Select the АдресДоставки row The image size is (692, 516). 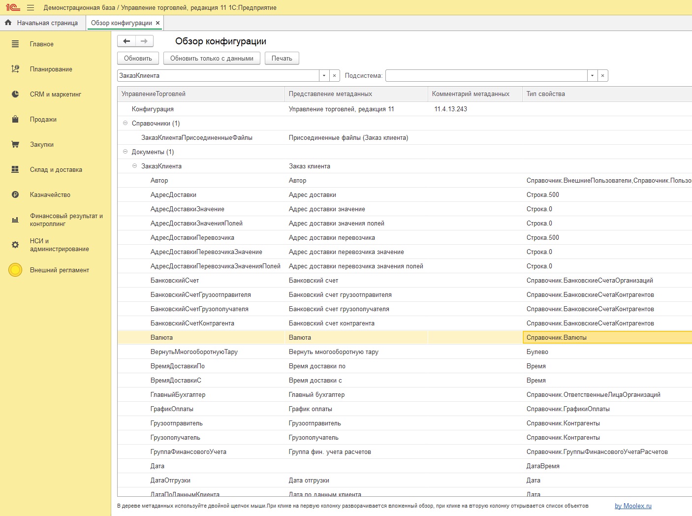pos(405,194)
